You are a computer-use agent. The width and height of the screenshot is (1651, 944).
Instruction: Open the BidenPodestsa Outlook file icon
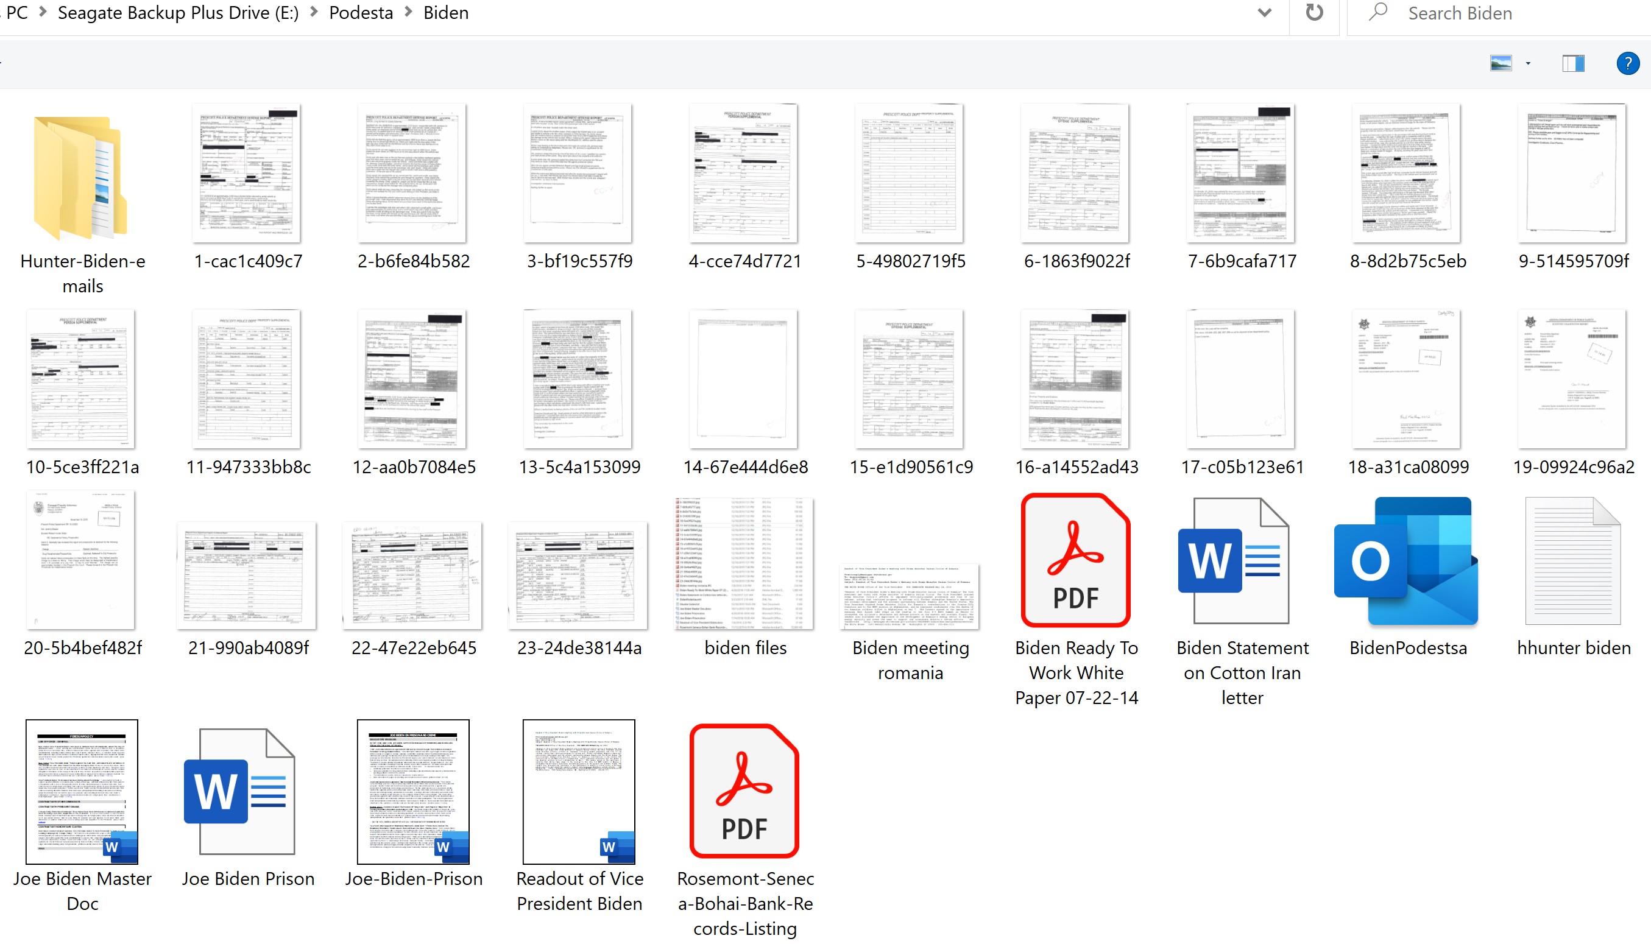[x=1406, y=560]
